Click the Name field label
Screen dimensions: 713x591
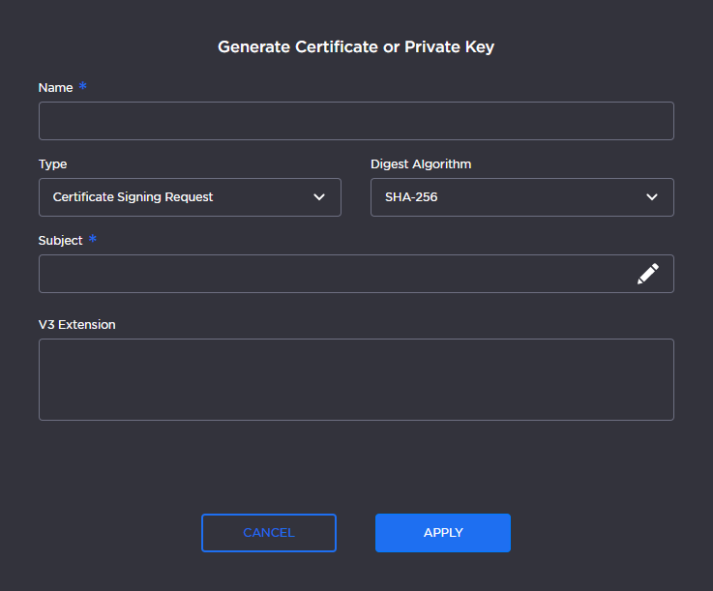tap(55, 88)
